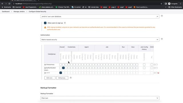Open the tutorial-idea bookmarks folder

point(94,7)
